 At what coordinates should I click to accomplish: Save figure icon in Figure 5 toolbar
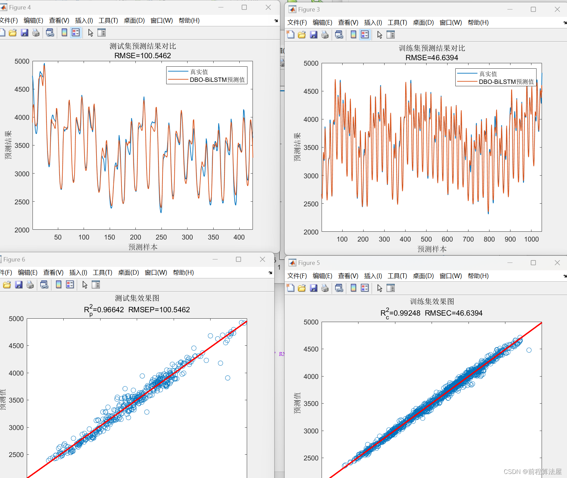pyautogui.click(x=313, y=288)
